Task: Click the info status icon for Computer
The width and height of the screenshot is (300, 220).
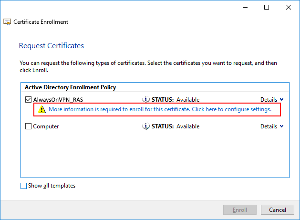Action: [x=146, y=126]
